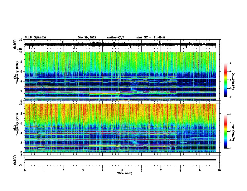The image size is (247, 191).
Task: Click the ch.1(V) waveform axis label
Action: pos(15,44)
